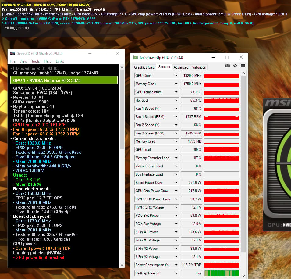Click 'Fan 0 speed: 68.0 %' line
291x279 pixels.
click(47, 130)
